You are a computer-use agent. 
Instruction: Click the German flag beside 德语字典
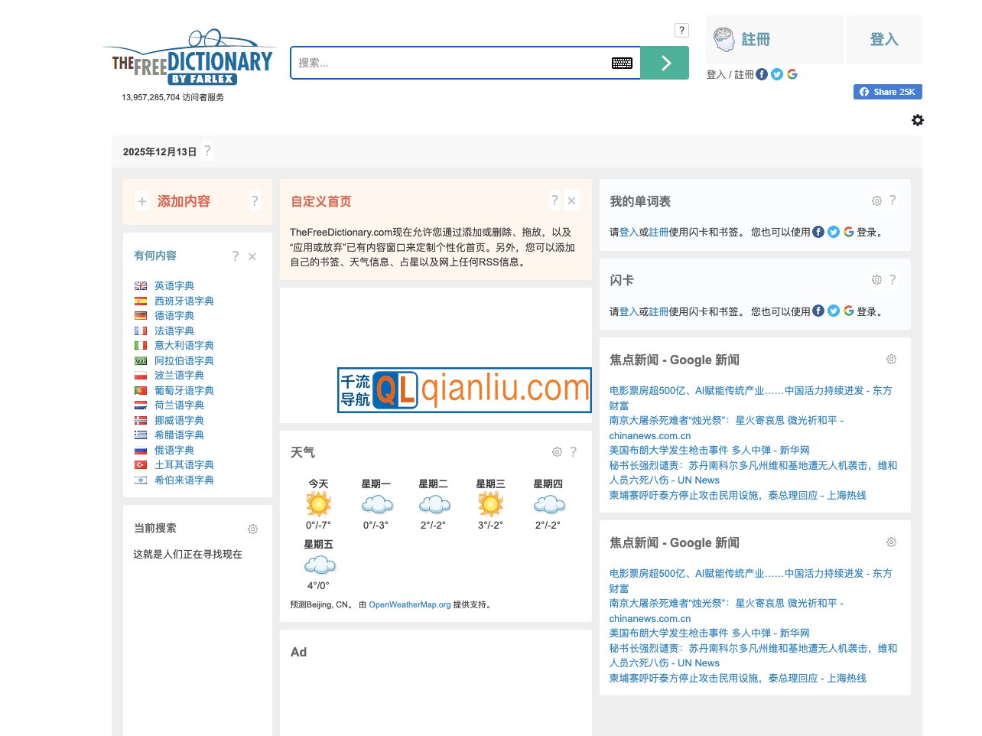(x=140, y=315)
